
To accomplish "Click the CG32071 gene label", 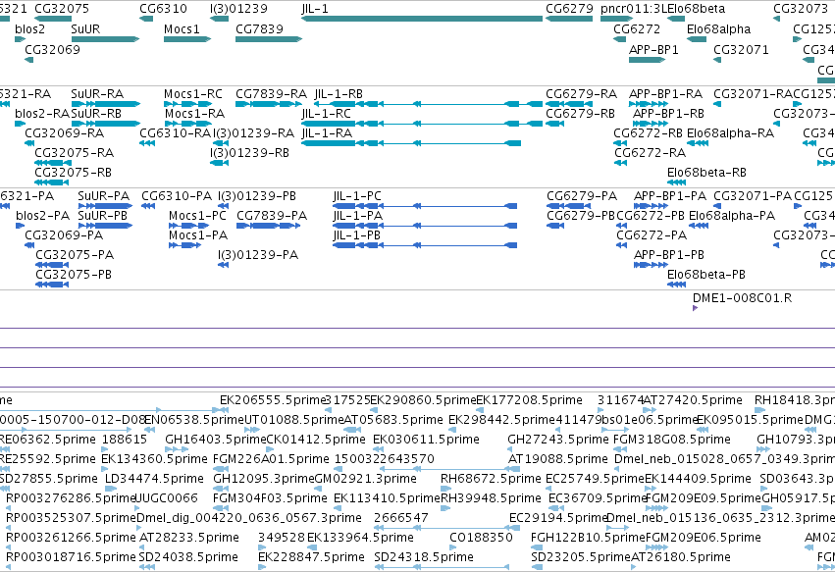I will [x=741, y=49].
